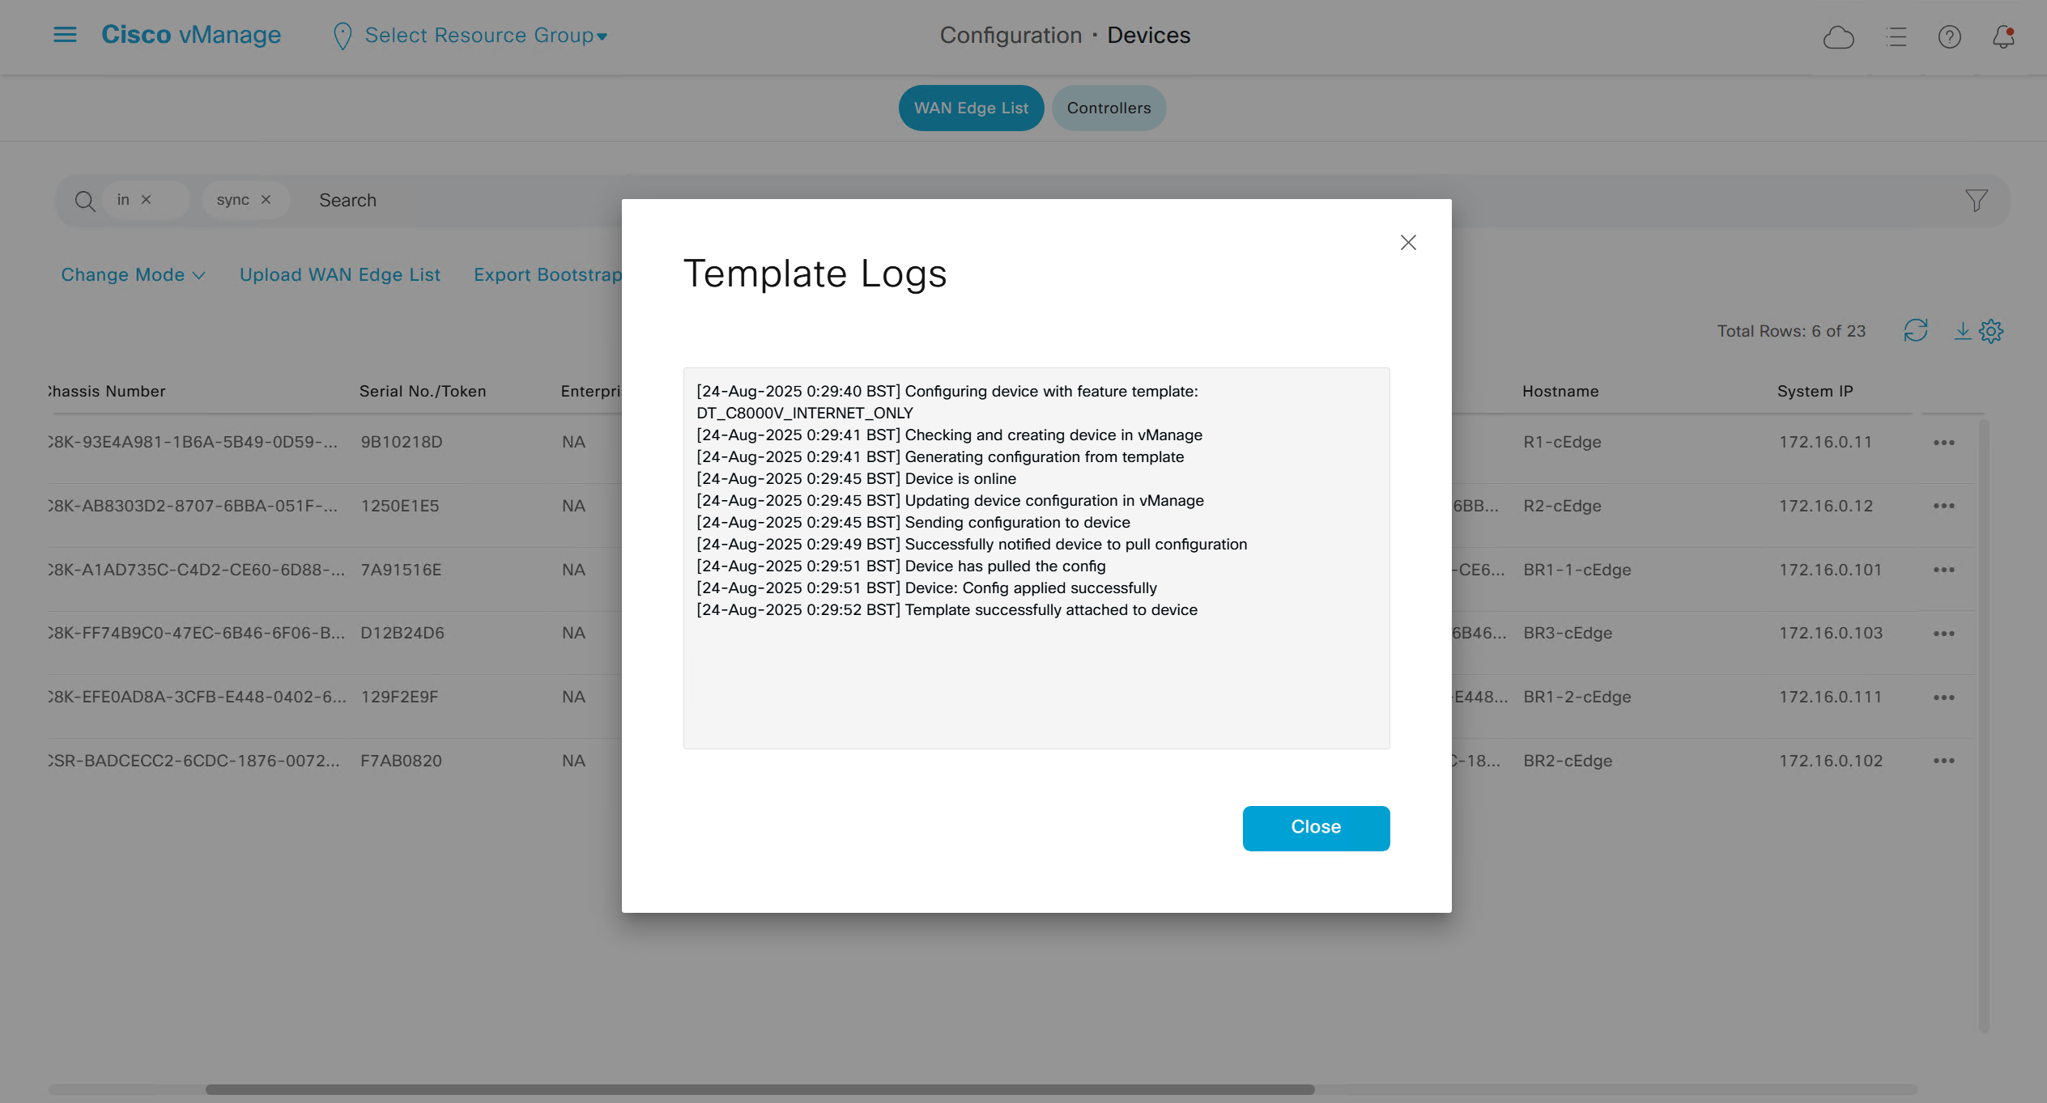
Task: Open more actions for the R1-cEdge row
Action: [1943, 443]
